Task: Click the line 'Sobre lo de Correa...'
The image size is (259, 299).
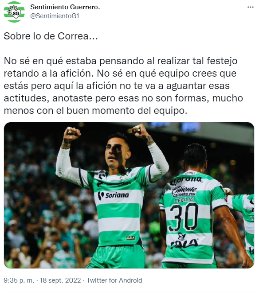Action: pyautogui.click(x=51, y=36)
